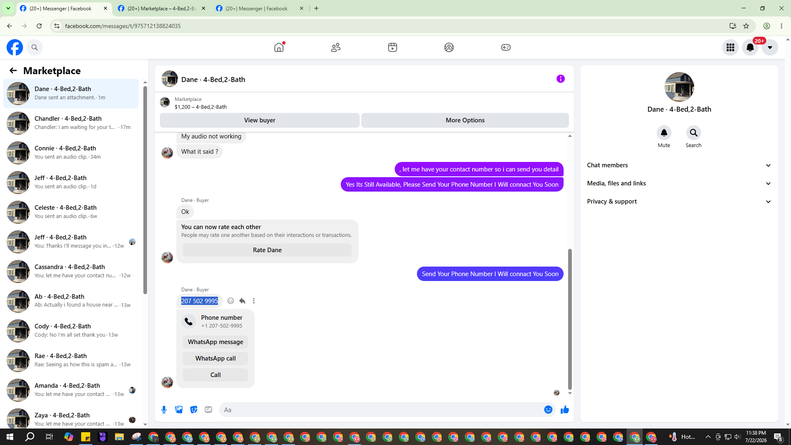Open the Windows notification center

click(778, 437)
